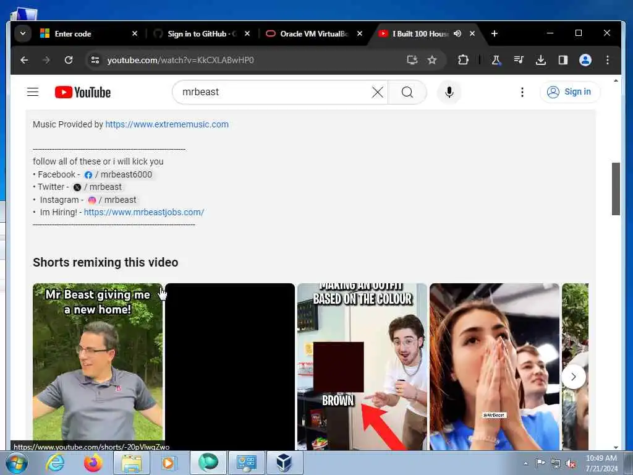Go back to the previous page

pyautogui.click(x=24, y=60)
